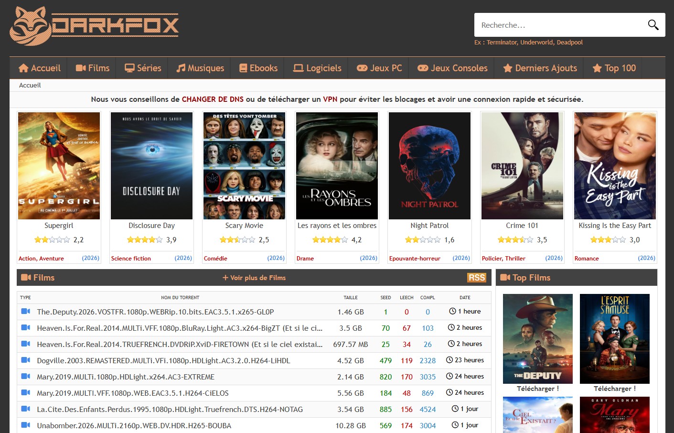Click the video icon on Mary.2019 EXTREME row
The height and width of the screenshot is (433, 674).
26,376
